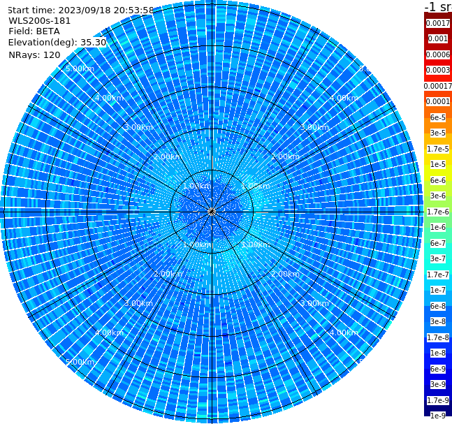Click the lower-left 5.00km range label
The width and height of the screenshot is (452, 424).
coord(80,362)
